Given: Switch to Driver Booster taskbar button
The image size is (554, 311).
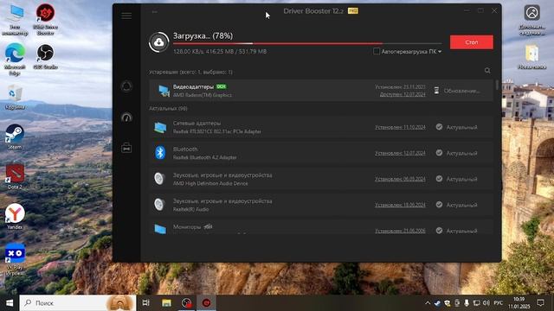Looking at the screenshot, I should coord(206,303).
